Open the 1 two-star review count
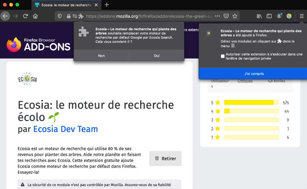Viewport: 307px width, 189px height. [288, 129]
